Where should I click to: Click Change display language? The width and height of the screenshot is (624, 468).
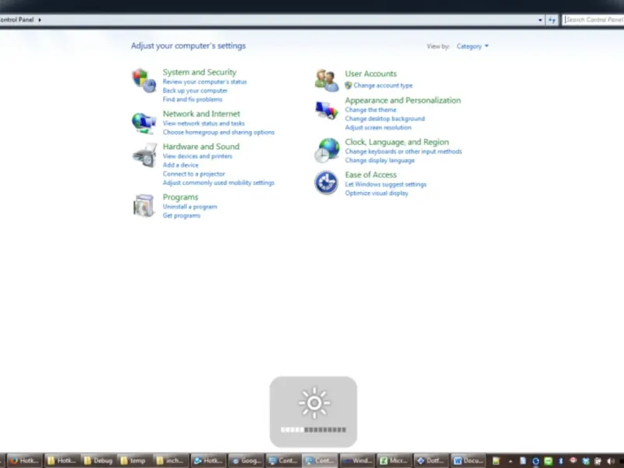[380, 161]
